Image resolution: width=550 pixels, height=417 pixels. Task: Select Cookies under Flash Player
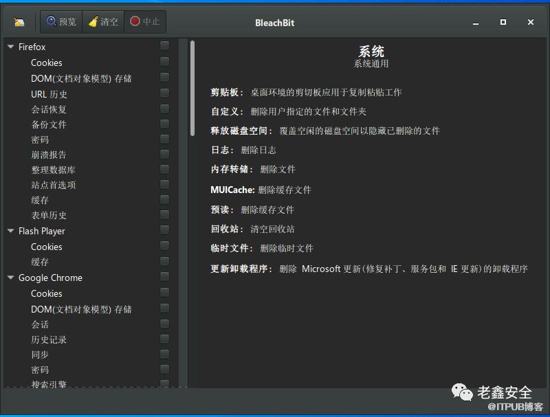46,247
